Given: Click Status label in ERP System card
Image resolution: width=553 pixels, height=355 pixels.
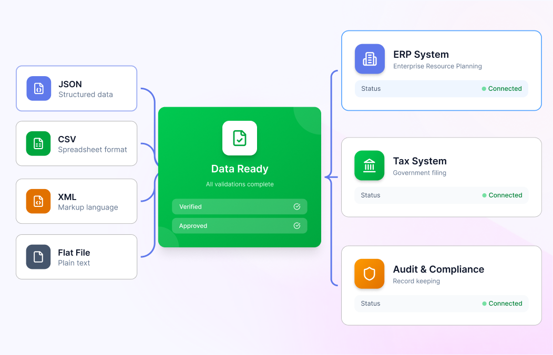Looking at the screenshot, I should [x=371, y=89].
